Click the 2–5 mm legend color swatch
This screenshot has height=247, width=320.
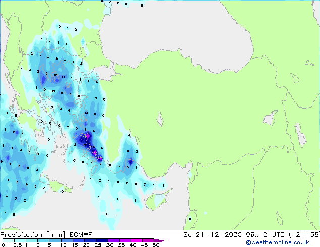coord(43,240)
